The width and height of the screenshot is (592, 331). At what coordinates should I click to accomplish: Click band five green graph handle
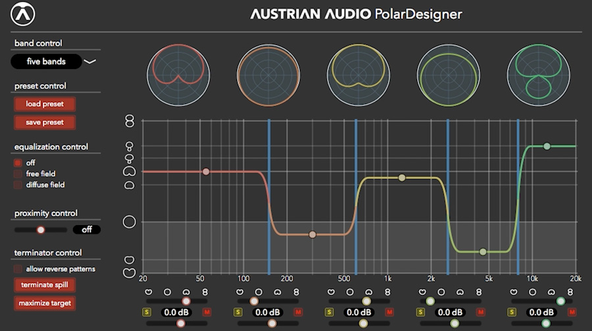coord(547,146)
